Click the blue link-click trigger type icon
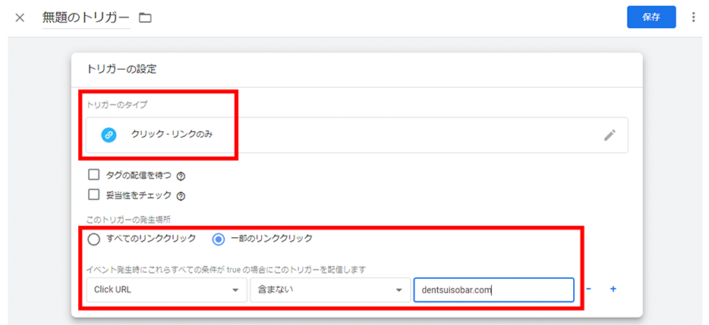 (x=109, y=135)
